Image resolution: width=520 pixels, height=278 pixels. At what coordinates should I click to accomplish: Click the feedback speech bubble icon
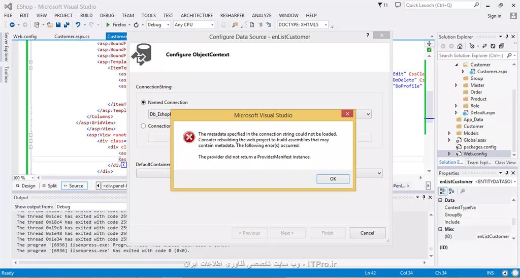398,5
